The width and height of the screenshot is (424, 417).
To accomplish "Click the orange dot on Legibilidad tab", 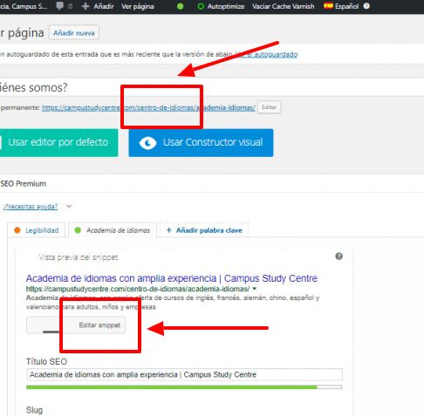I will pyautogui.click(x=17, y=230).
